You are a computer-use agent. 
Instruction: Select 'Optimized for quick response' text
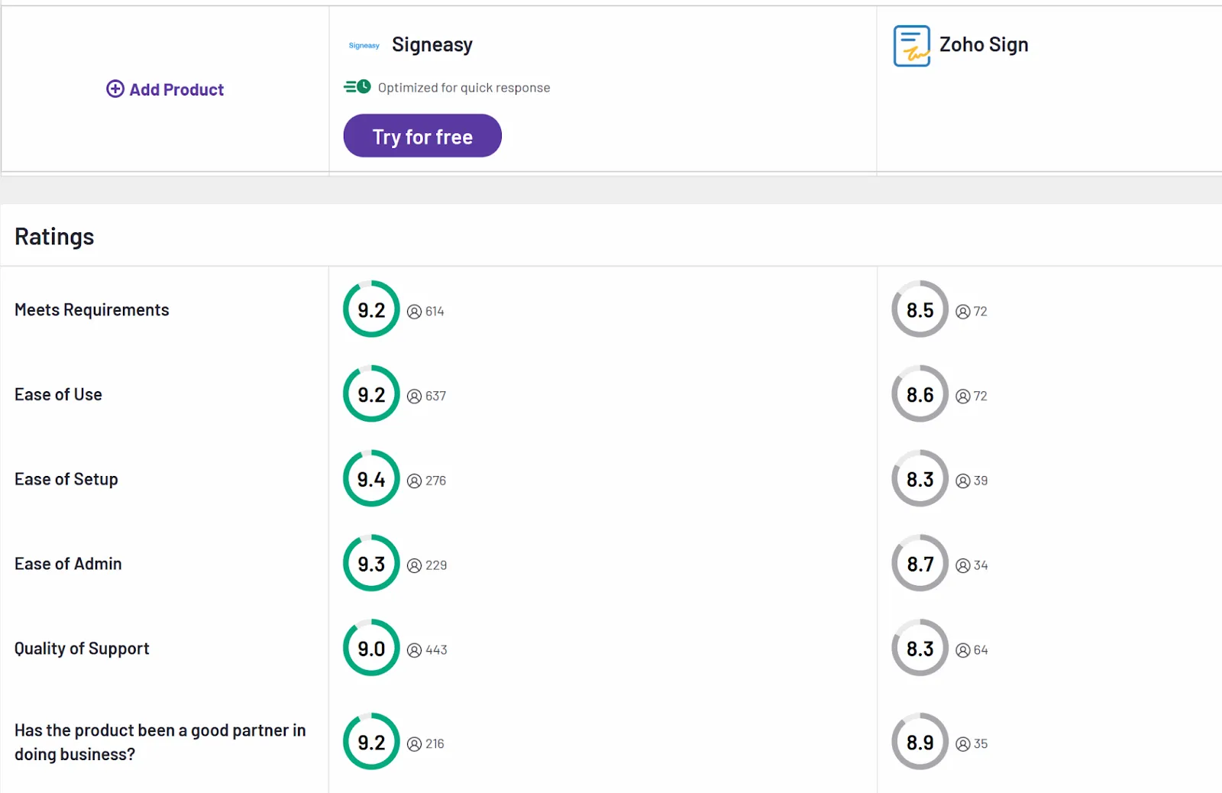(464, 88)
